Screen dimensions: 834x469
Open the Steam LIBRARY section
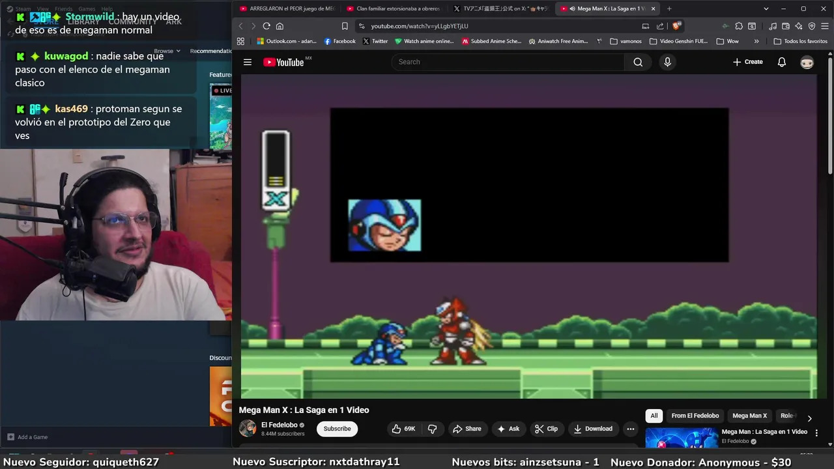tap(83, 21)
